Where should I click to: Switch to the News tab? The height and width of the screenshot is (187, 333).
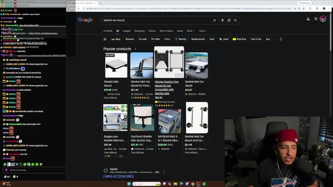[x=180, y=31]
